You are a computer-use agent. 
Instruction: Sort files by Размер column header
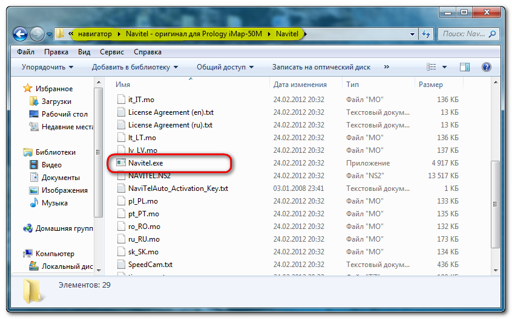tap(431, 85)
